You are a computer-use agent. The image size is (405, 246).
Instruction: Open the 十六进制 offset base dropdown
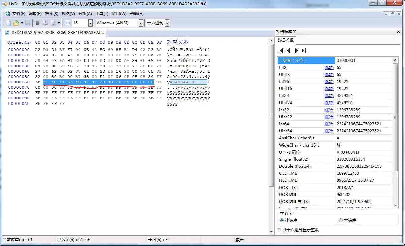coord(167,23)
